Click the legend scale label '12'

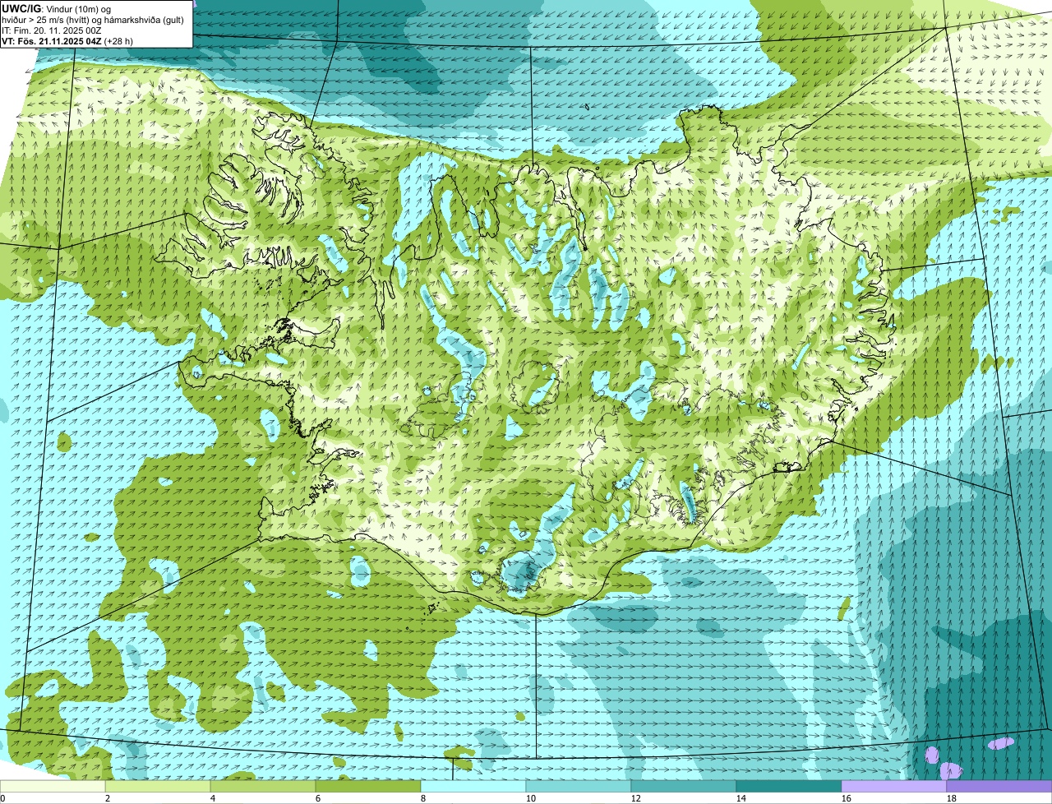click(x=636, y=798)
